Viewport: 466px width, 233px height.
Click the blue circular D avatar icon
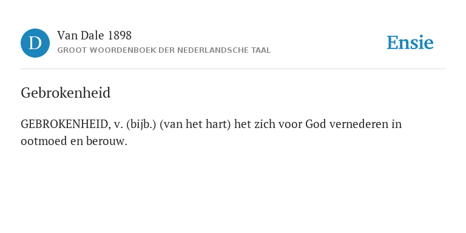pos(35,43)
